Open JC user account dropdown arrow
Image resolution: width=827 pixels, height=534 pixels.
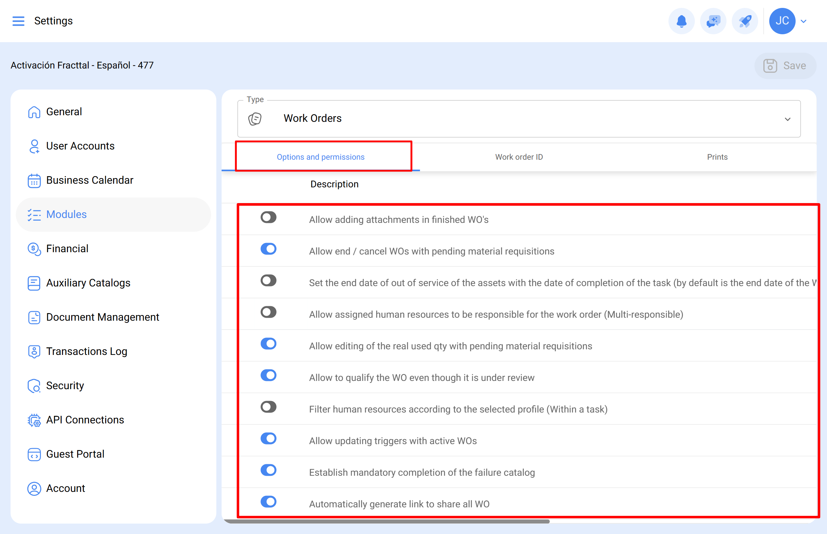click(x=803, y=21)
